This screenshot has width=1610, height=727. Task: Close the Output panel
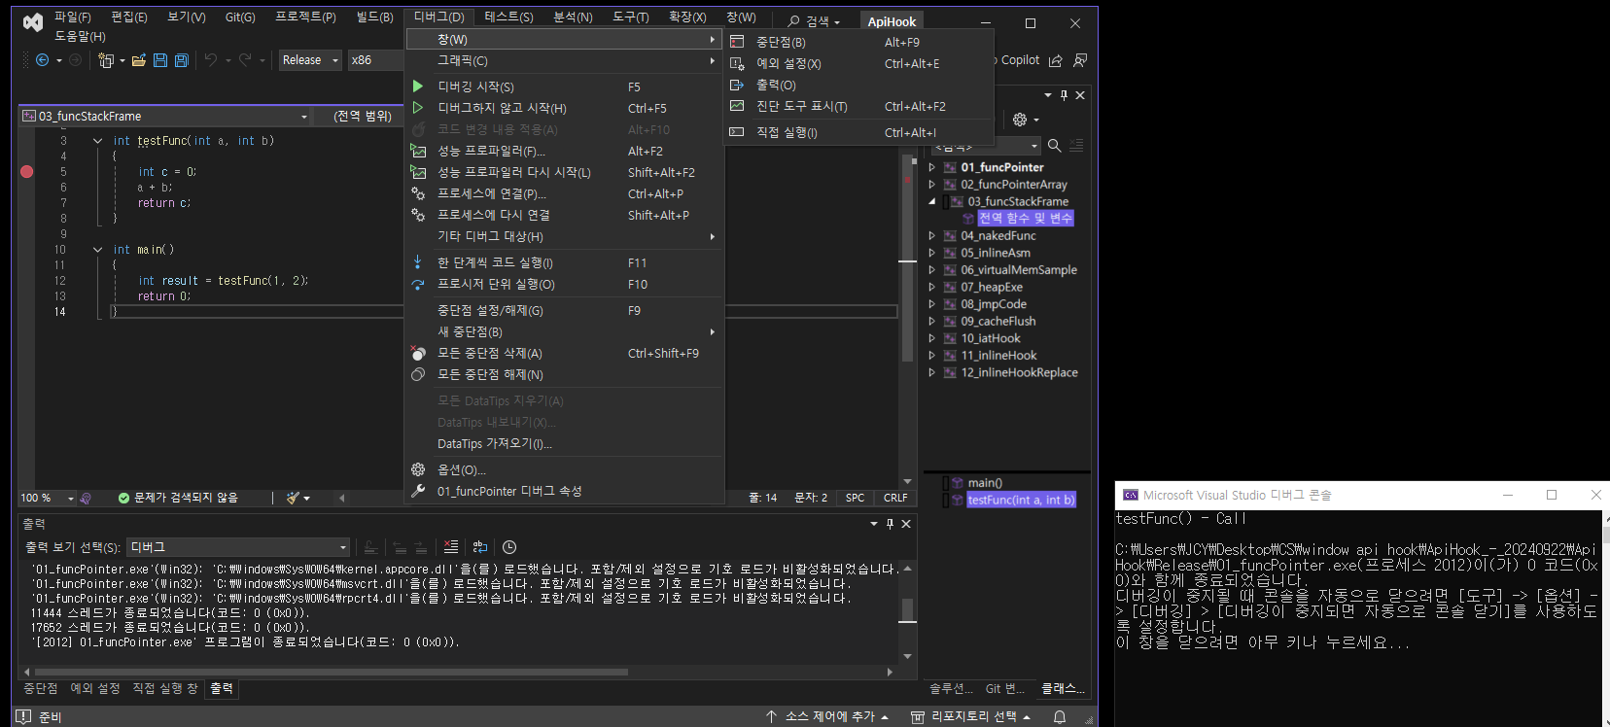pyautogui.click(x=906, y=524)
